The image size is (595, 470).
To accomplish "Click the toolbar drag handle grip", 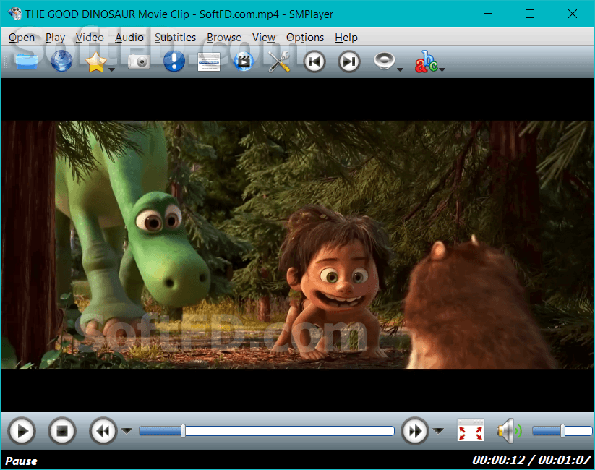I will click(5, 61).
